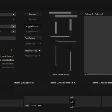The height and width of the screenshot is (112, 112).
Task: Click the spin box value field showing 1
Action: coord(6,50)
